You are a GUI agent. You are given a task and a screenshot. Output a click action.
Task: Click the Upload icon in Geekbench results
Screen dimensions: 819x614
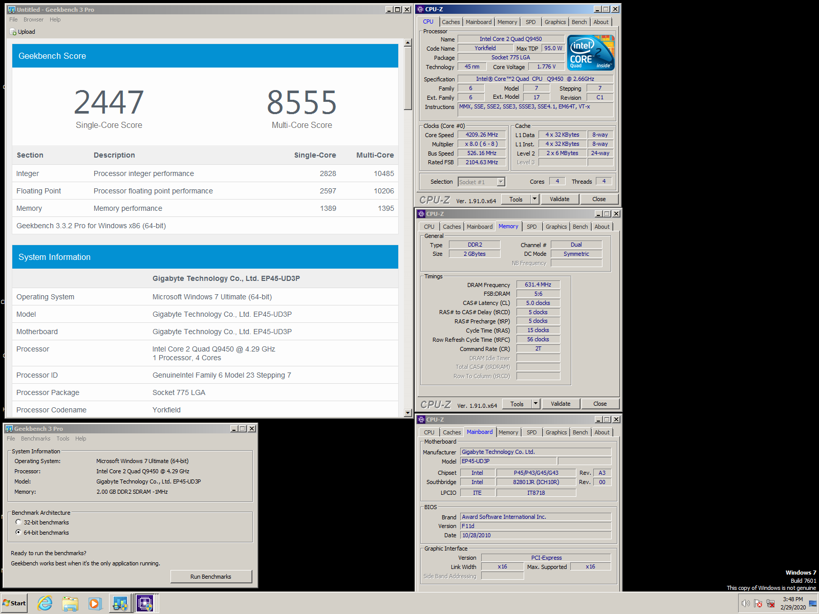(13, 32)
